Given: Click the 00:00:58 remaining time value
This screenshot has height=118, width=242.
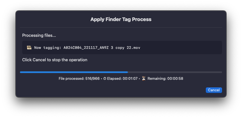Looking at the screenshot, I should pos(175,79).
